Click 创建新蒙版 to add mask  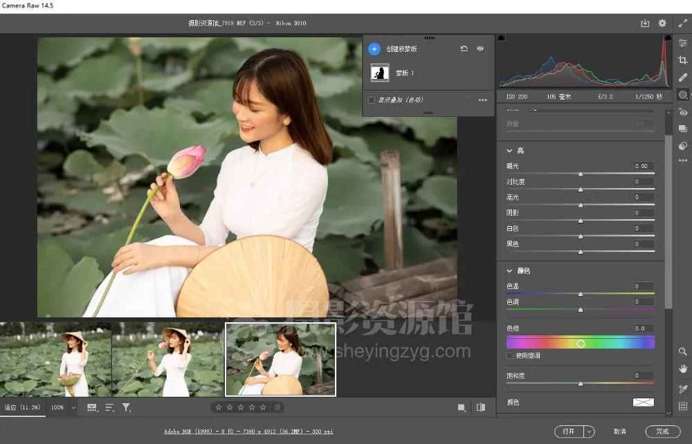point(374,49)
